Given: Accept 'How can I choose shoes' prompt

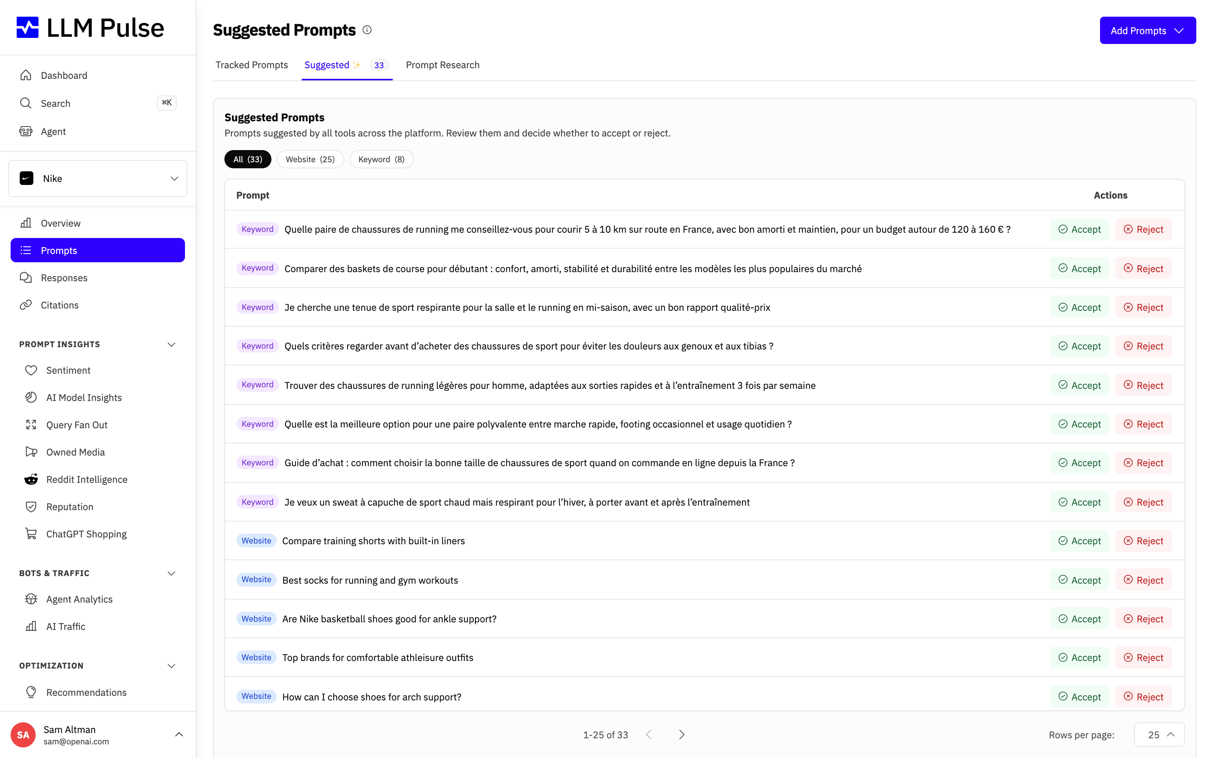Looking at the screenshot, I should tap(1080, 697).
